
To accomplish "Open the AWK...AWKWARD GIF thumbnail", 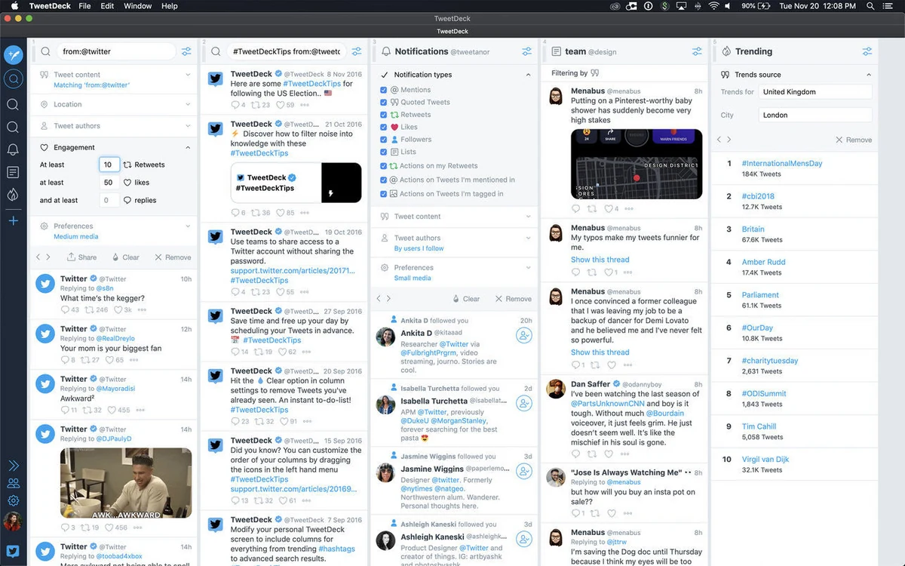I will point(126,483).
